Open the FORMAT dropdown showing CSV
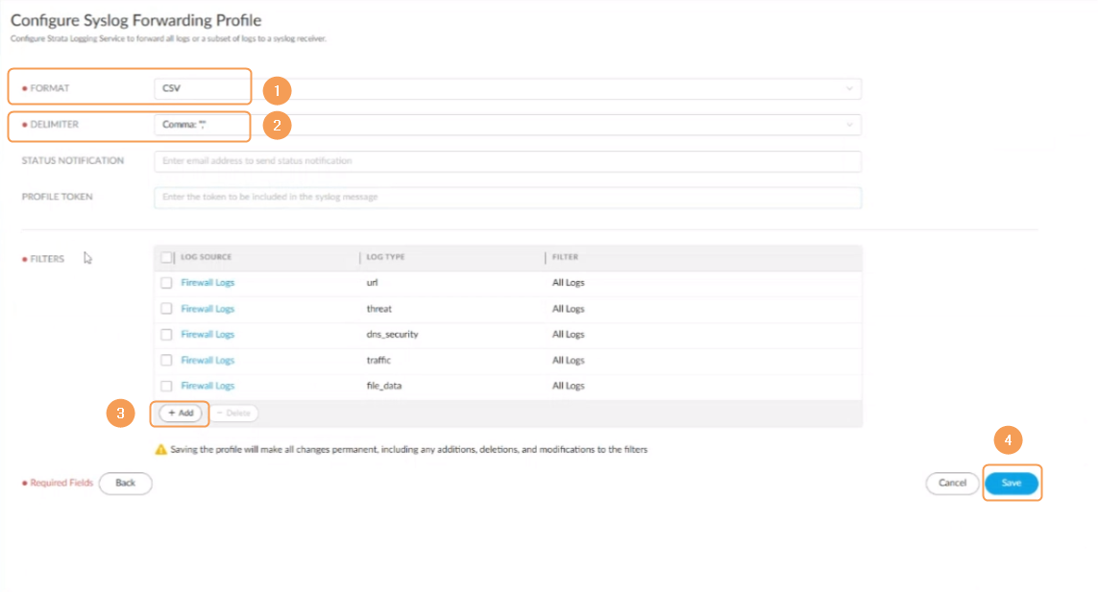The width and height of the screenshot is (1098, 592). click(506, 88)
